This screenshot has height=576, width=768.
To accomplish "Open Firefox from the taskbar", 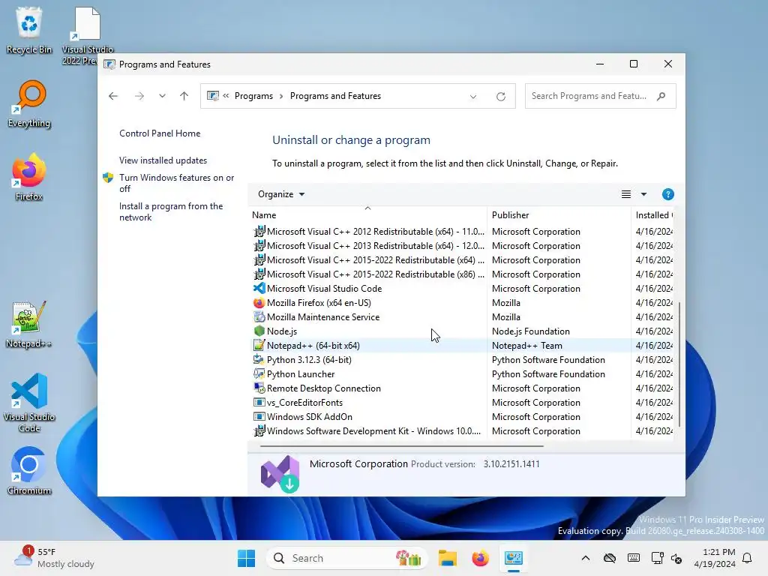I will (x=480, y=558).
